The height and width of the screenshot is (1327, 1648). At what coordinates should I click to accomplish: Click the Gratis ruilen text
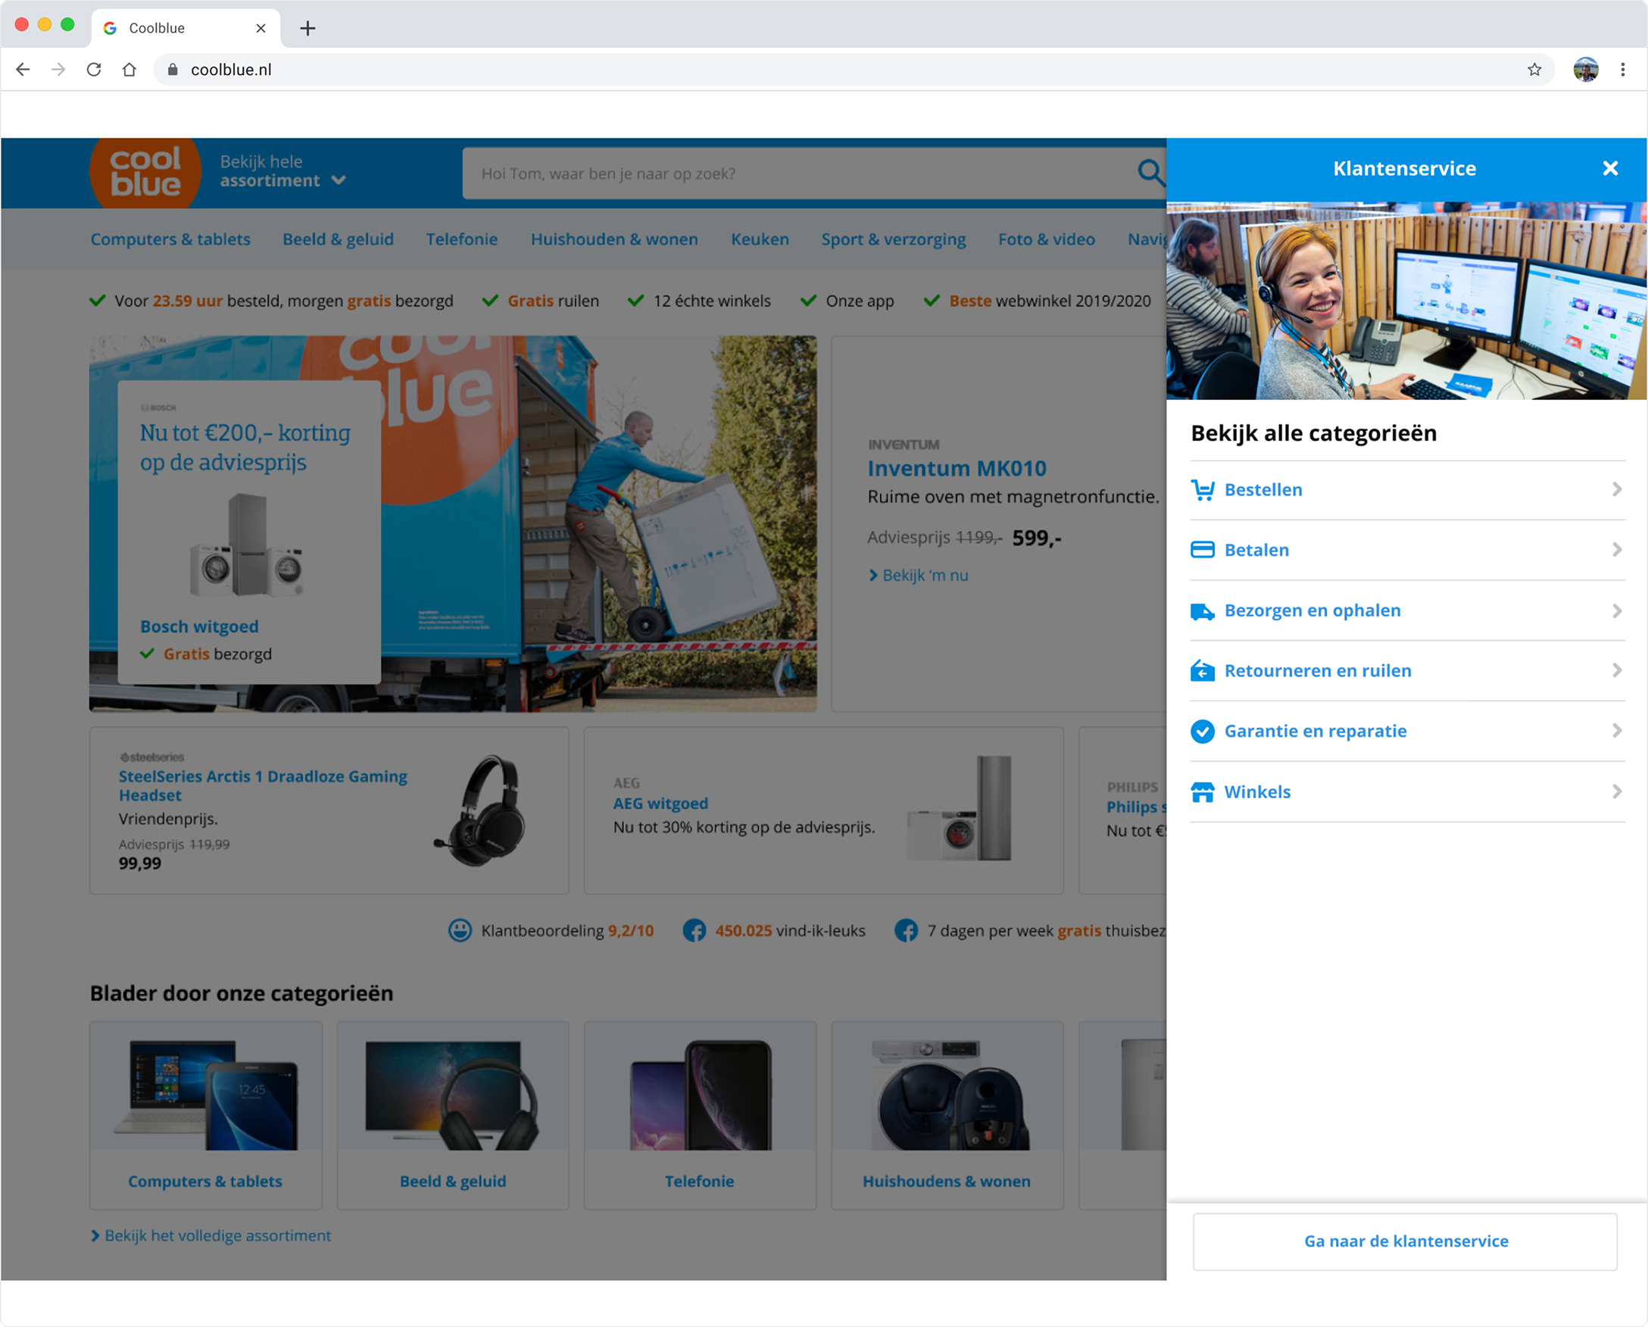(554, 301)
